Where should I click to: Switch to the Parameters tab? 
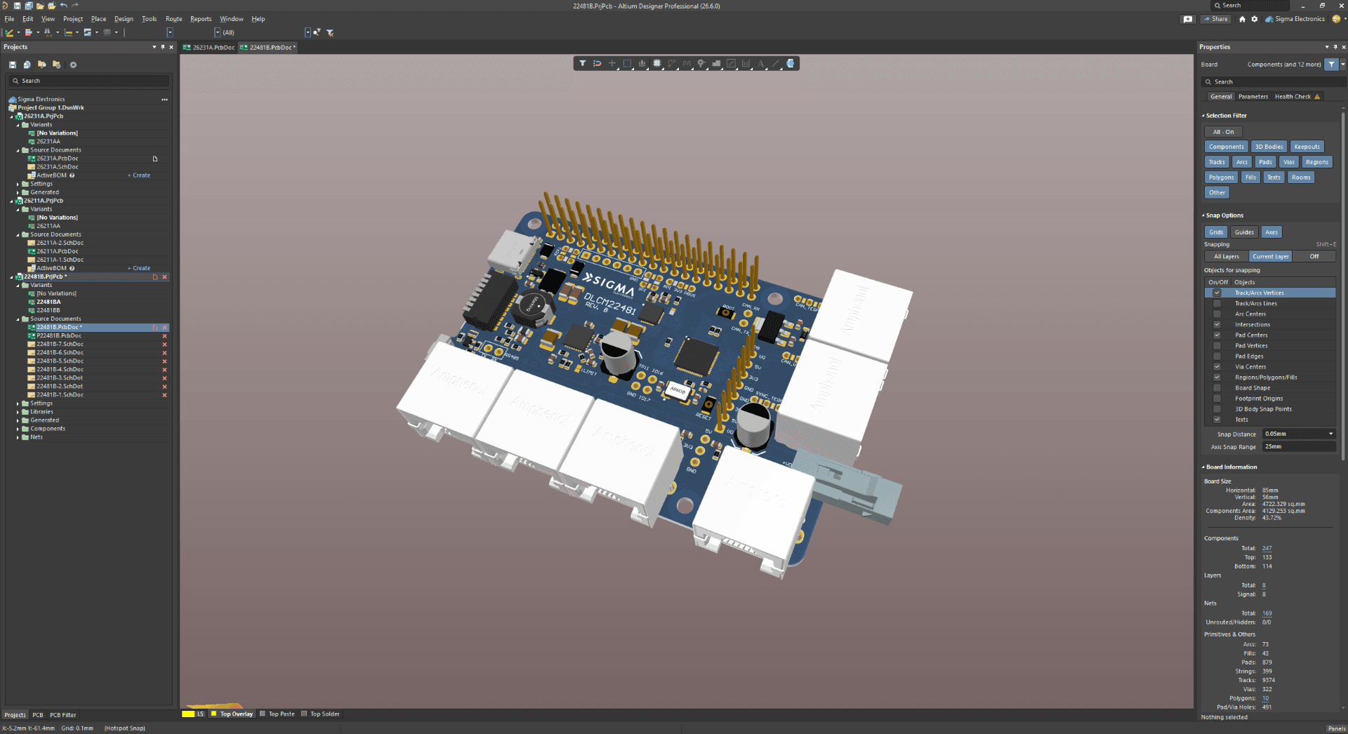point(1253,97)
